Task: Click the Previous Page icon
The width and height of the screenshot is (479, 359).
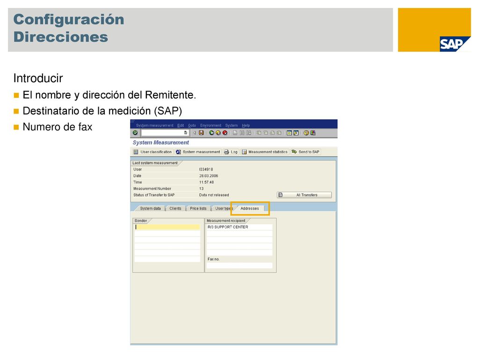Action: coord(266,133)
